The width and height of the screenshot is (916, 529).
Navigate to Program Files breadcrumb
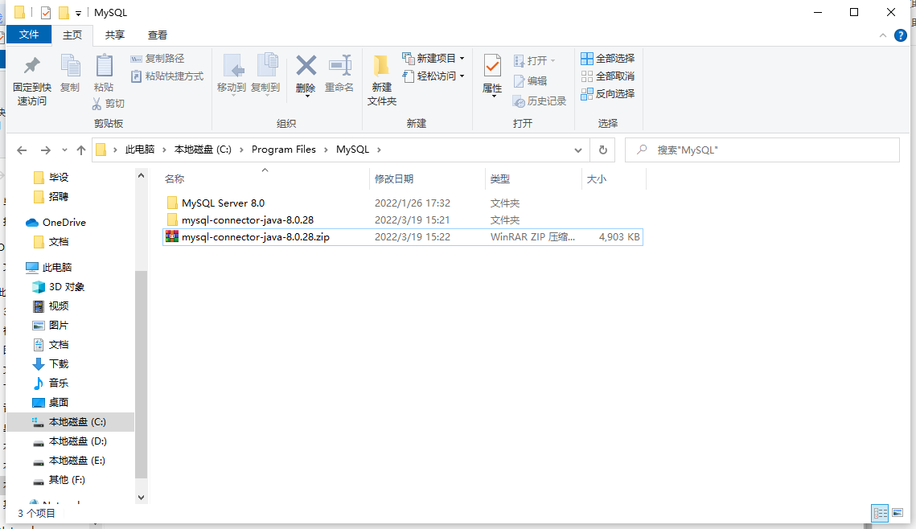(284, 150)
